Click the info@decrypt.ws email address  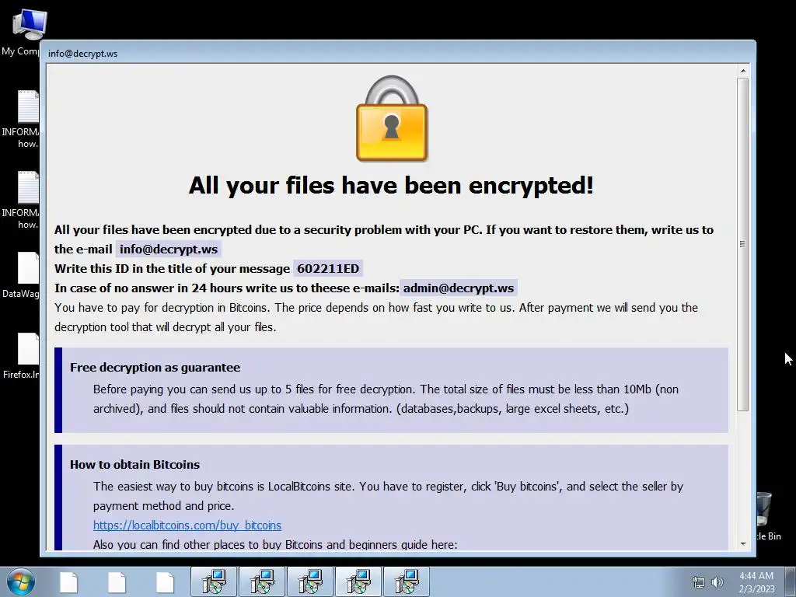[169, 250]
